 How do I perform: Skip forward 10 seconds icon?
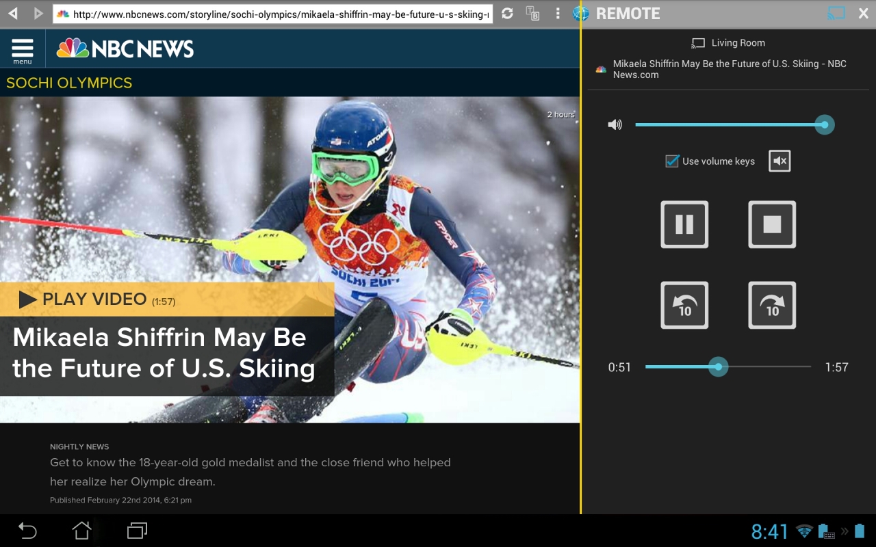click(771, 305)
